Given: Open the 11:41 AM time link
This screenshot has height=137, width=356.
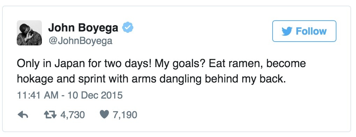Looking at the screenshot, I should [x=37, y=95].
